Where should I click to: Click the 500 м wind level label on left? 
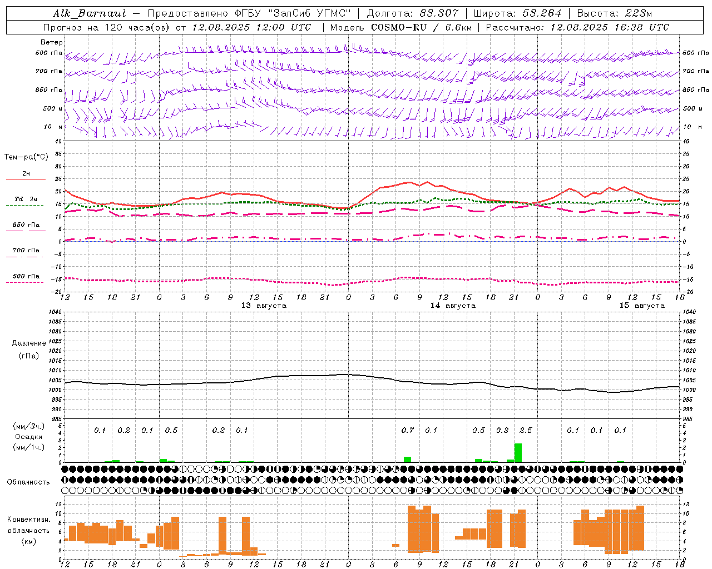tap(53, 108)
